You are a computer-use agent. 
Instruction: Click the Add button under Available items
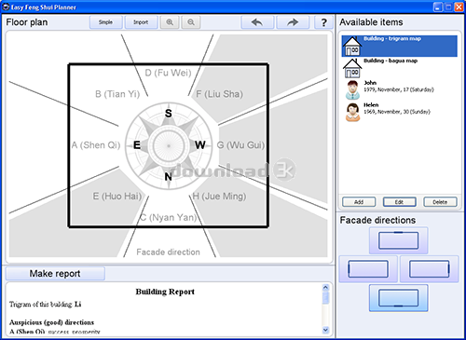(x=359, y=202)
